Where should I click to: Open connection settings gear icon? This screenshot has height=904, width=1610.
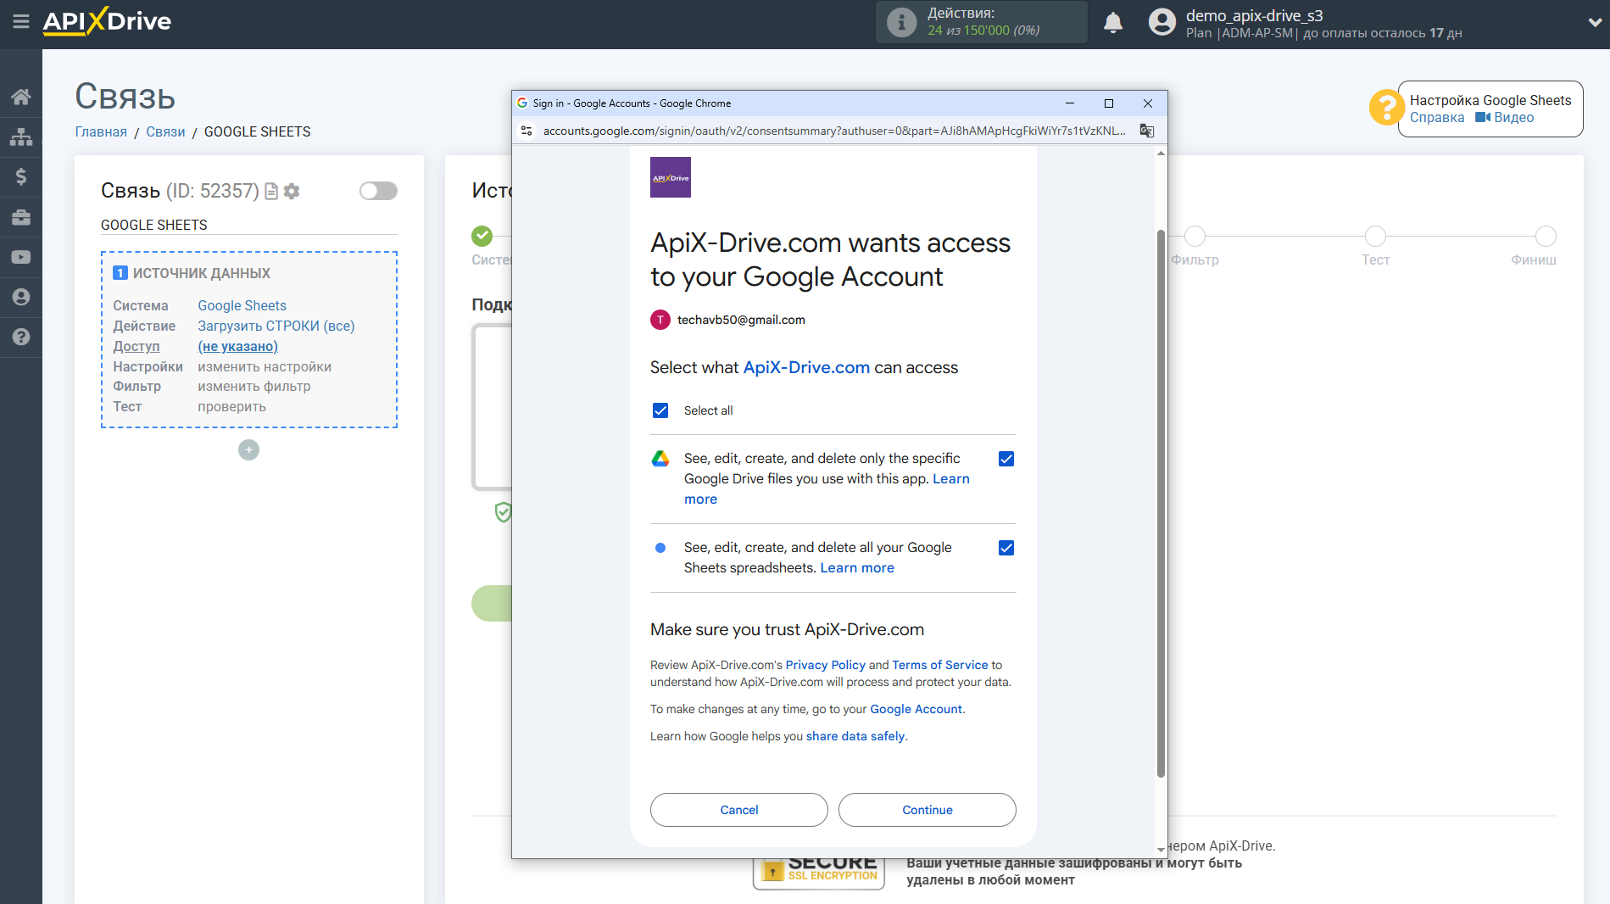tap(292, 192)
